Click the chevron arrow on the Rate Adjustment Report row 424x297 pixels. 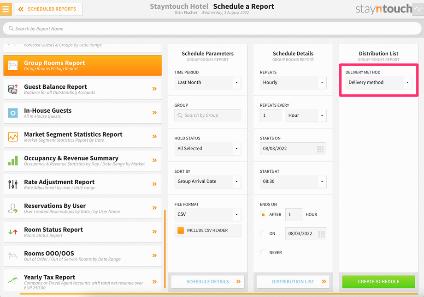pyautogui.click(x=154, y=184)
